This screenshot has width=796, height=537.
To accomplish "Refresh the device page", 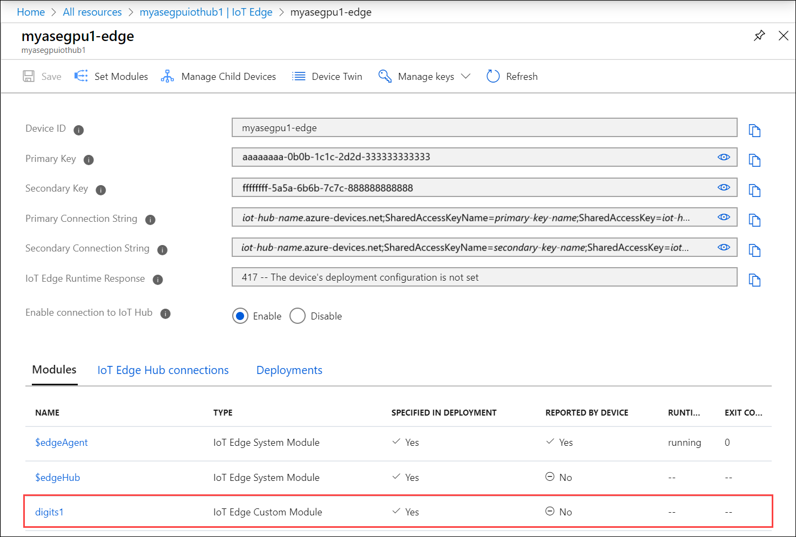I will 511,76.
